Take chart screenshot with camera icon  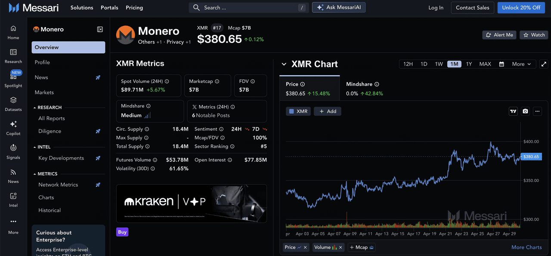click(x=525, y=111)
